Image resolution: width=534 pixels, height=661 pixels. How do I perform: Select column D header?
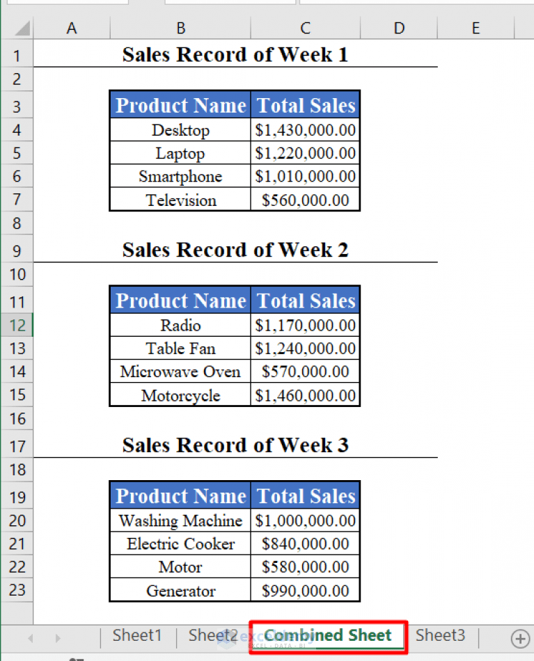click(x=399, y=29)
